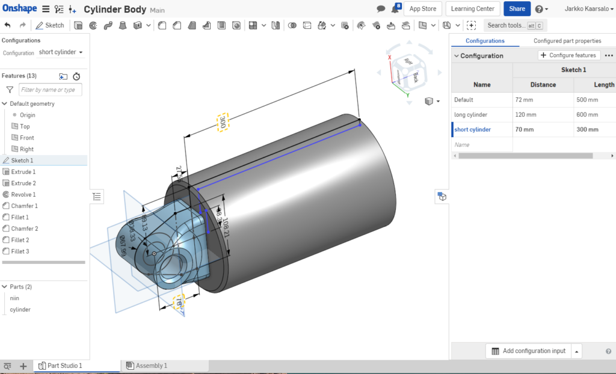Click the Search tools field

[x=515, y=25]
